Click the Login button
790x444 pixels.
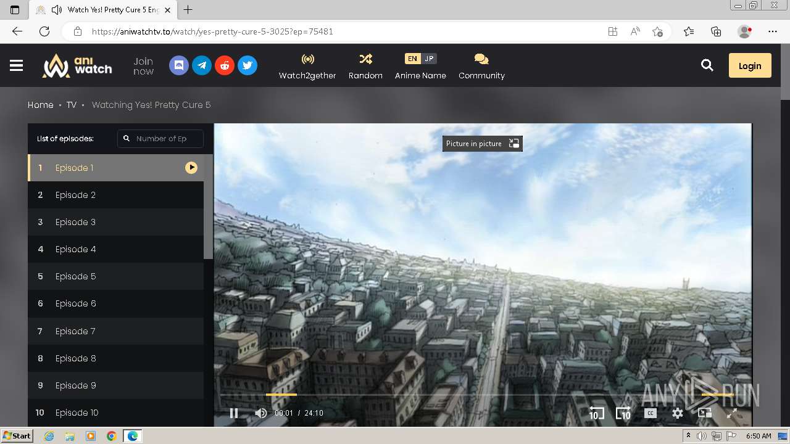[x=750, y=65]
